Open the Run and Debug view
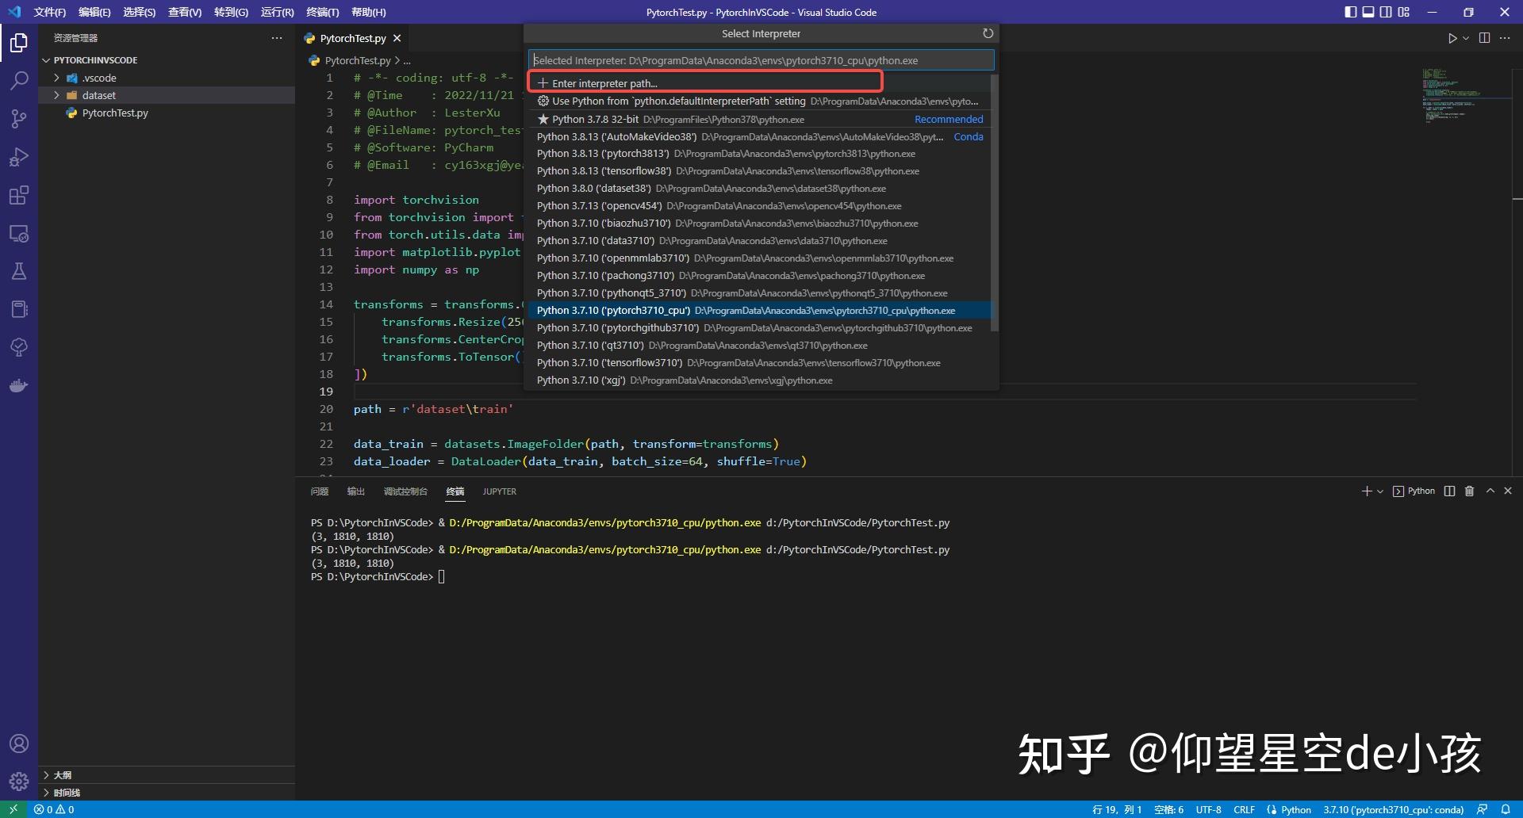This screenshot has width=1523, height=818. pyautogui.click(x=19, y=157)
